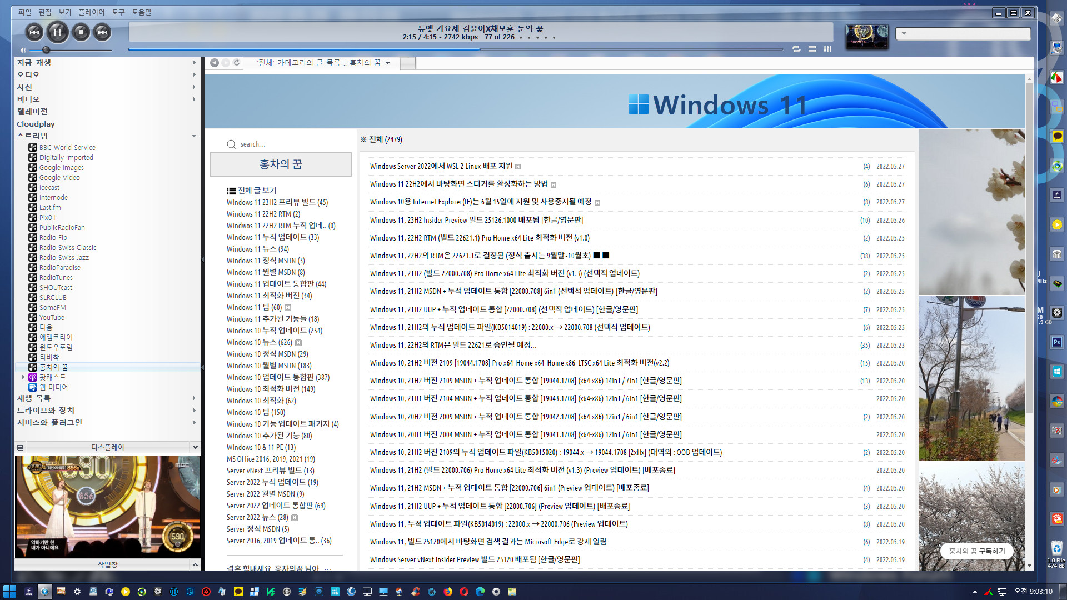The width and height of the screenshot is (1067, 600).
Task: Expand the 드라이브와 장치 section
Action: pyautogui.click(x=194, y=411)
